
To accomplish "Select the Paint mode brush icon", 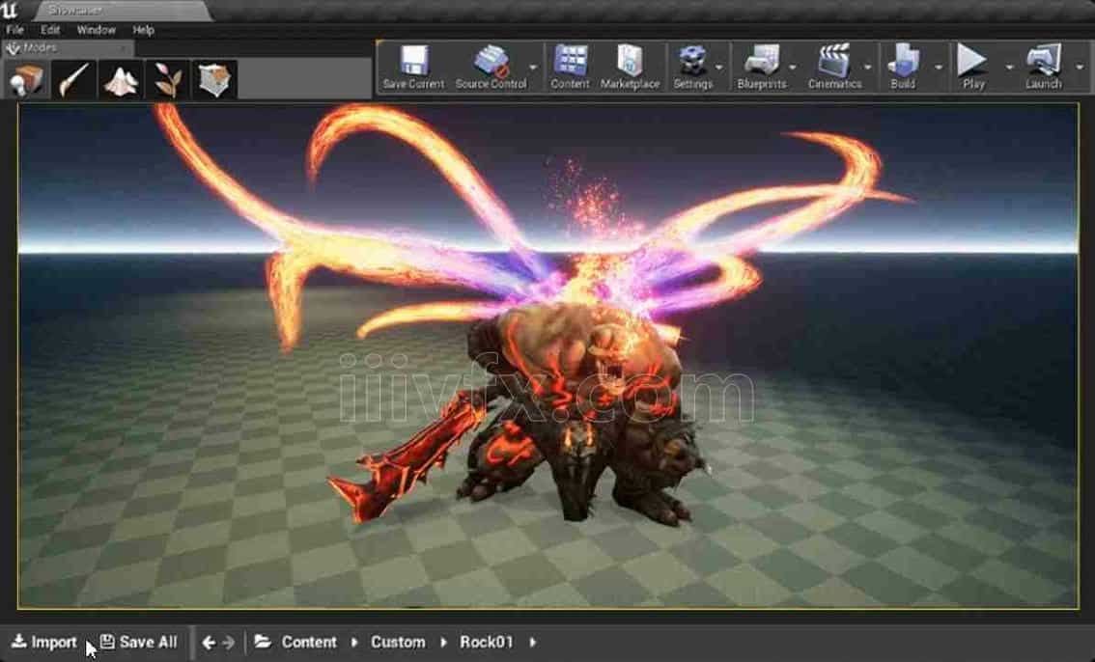I will (x=73, y=79).
